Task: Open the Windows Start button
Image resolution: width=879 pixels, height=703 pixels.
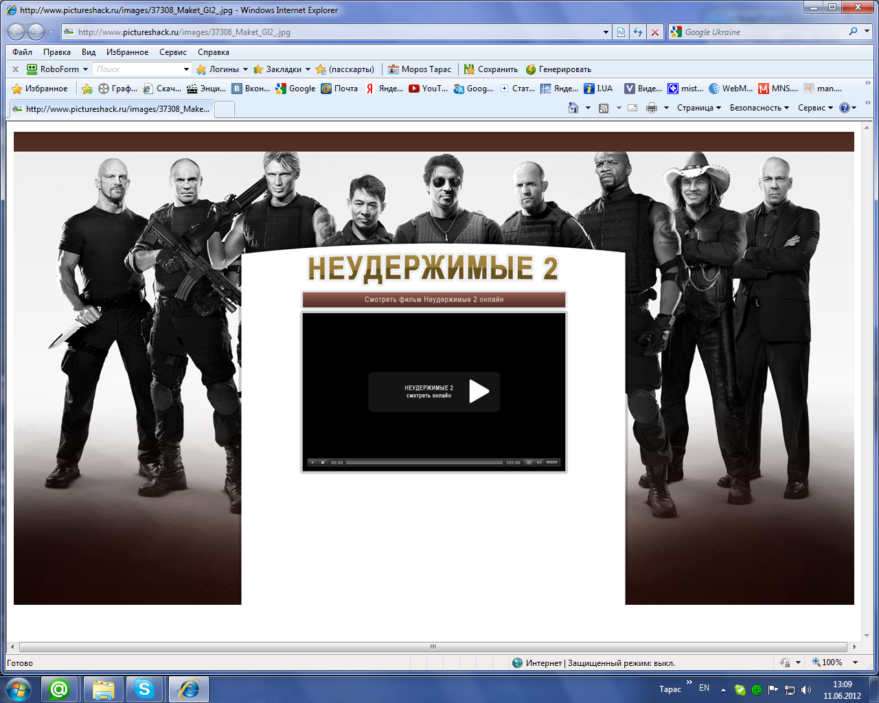Action: pos(19,689)
